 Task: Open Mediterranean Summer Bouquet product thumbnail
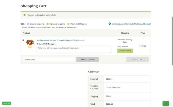tap(30, 44)
